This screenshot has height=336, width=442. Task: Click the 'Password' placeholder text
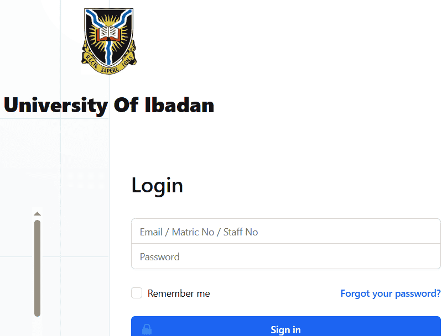pyautogui.click(x=159, y=256)
